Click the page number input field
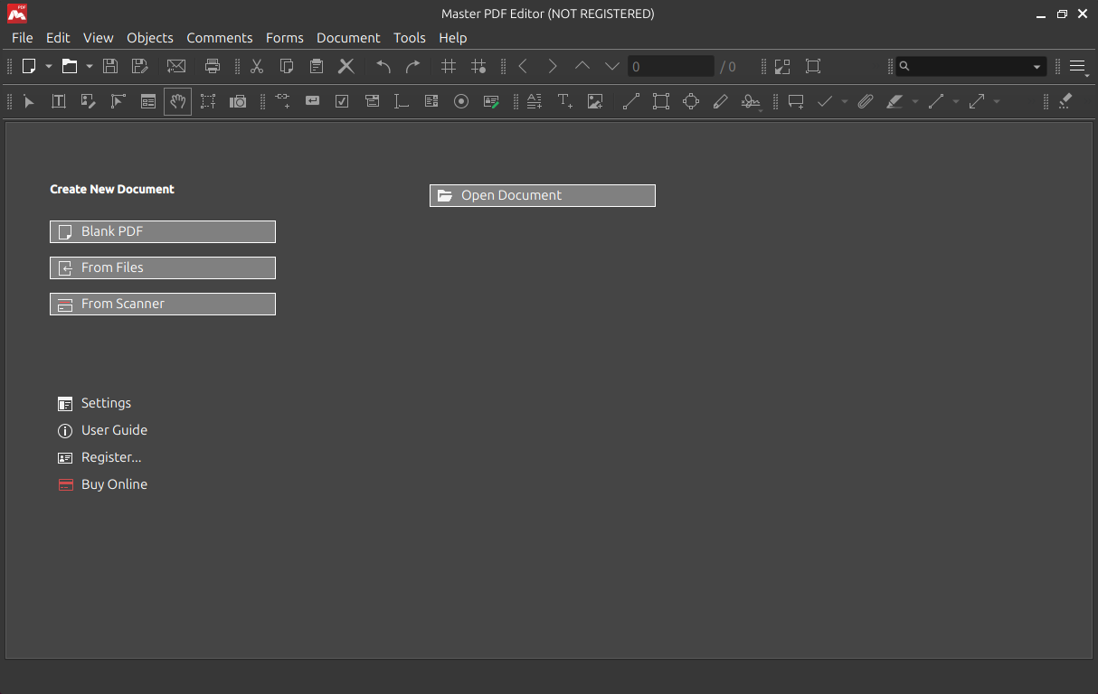This screenshot has height=694, width=1098. pyautogui.click(x=671, y=66)
